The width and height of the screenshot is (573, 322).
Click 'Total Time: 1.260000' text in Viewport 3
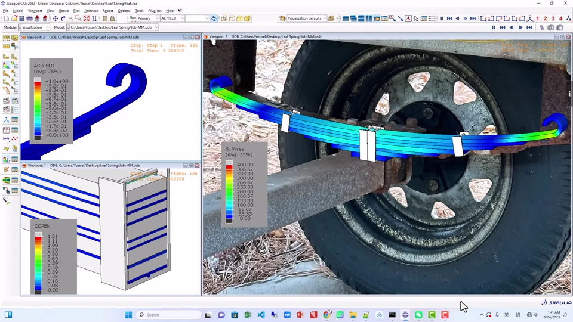click(158, 51)
